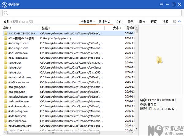Switch to 图片 filter tab
184x136 pixels.
(x=142, y=22)
